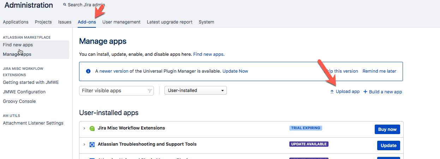
Task: Click the UPDATE AVAILABLE badge
Action: 309,144
